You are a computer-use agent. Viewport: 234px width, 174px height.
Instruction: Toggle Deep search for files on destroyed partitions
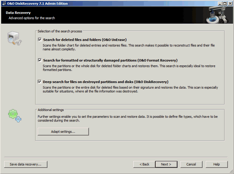click(40, 82)
